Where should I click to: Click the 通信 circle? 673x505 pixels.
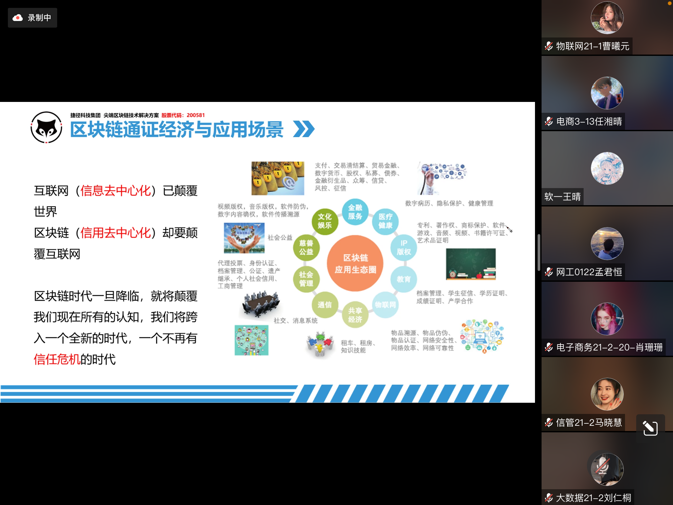[x=325, y=305]
